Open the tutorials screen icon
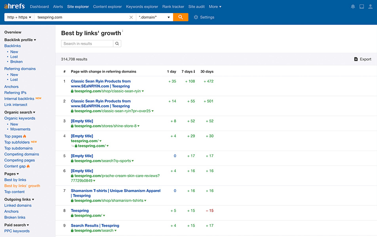 click(362, 6)
